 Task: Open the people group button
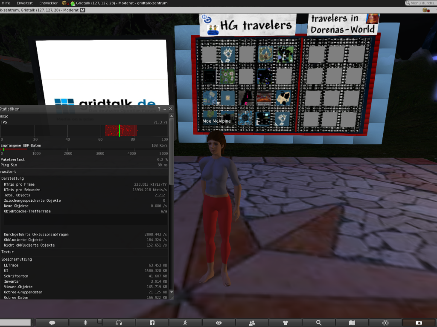pos(252,323)
